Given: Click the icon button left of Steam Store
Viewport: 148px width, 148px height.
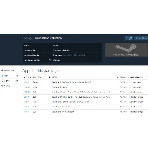Looking at the screenshot, I should (129, 38).
